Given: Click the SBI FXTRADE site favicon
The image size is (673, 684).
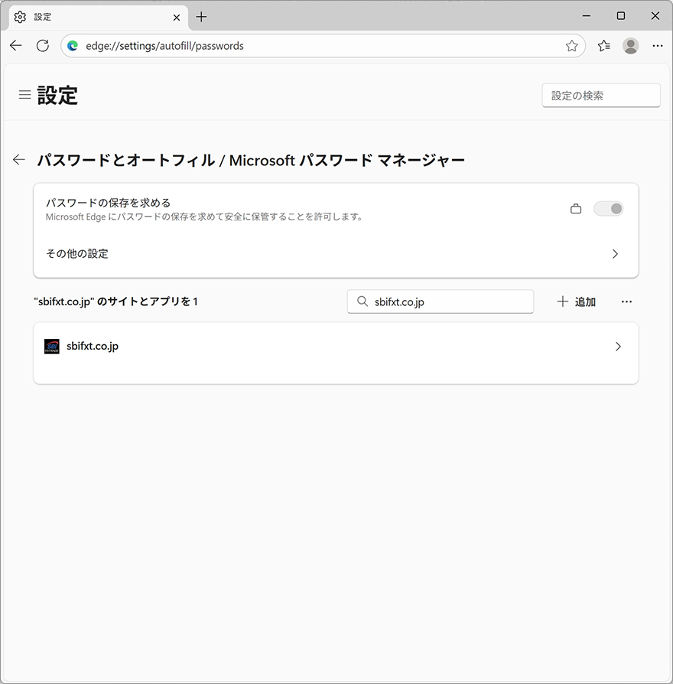Looking at the screenshot, I should [x=51, y=346].
